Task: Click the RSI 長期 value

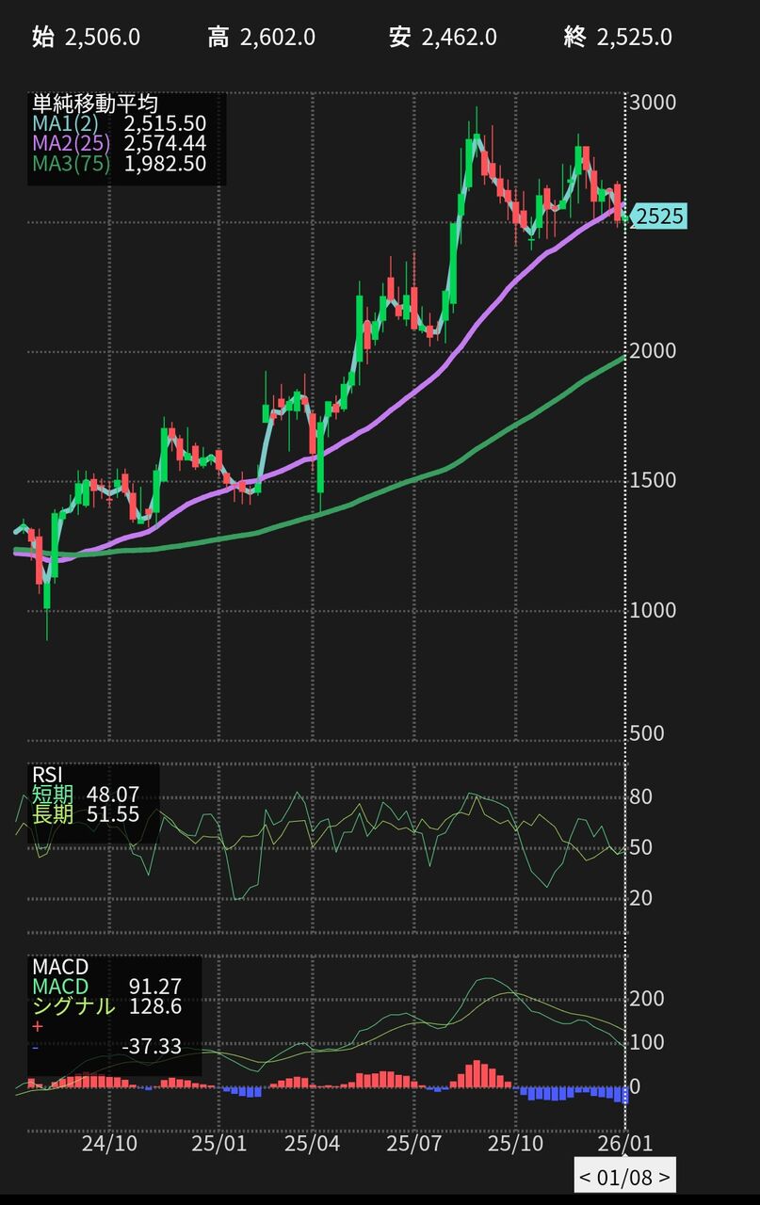Action: [112, 815]
